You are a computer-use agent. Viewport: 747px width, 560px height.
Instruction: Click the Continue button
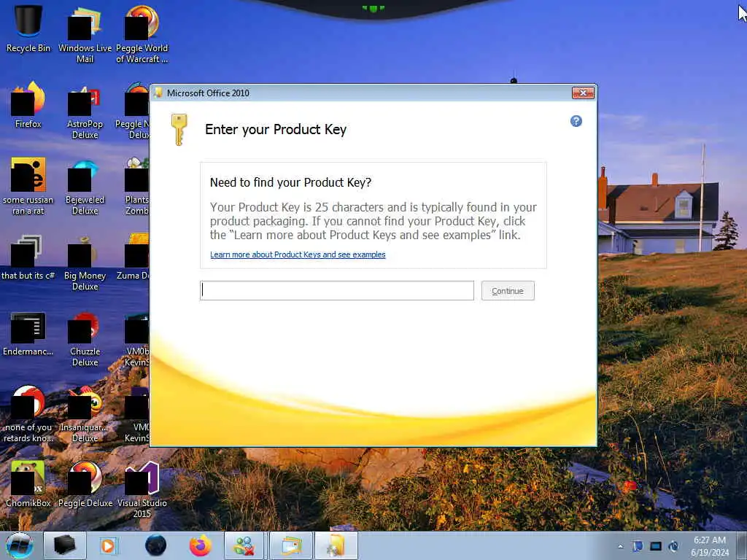click(x=508, y=290)
